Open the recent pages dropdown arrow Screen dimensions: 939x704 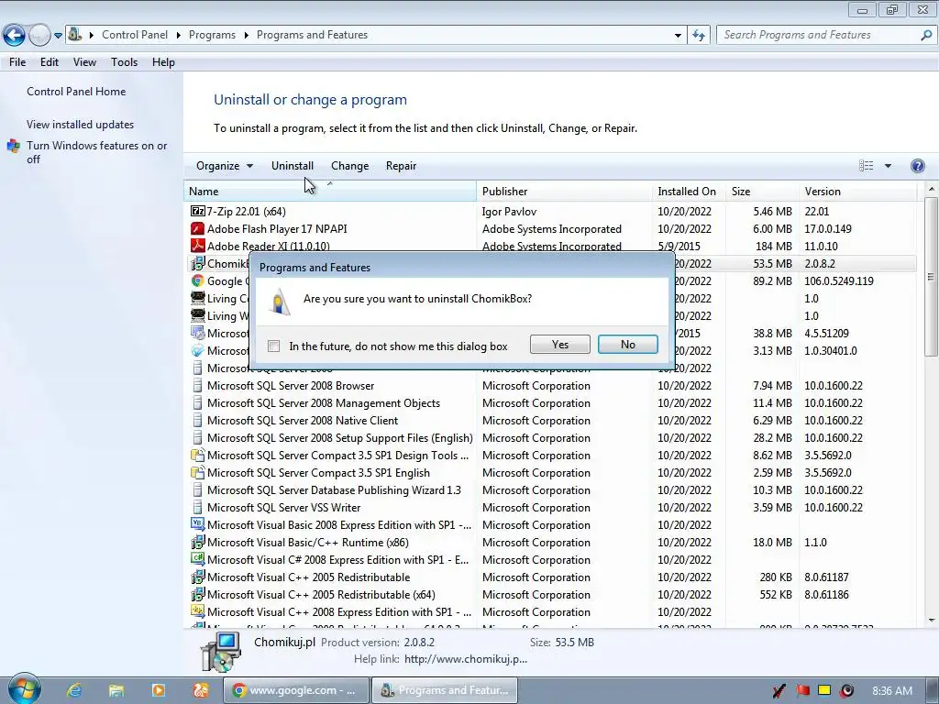point(58,36)
